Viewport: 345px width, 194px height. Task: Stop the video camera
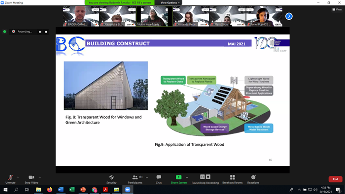pos(31,179)
